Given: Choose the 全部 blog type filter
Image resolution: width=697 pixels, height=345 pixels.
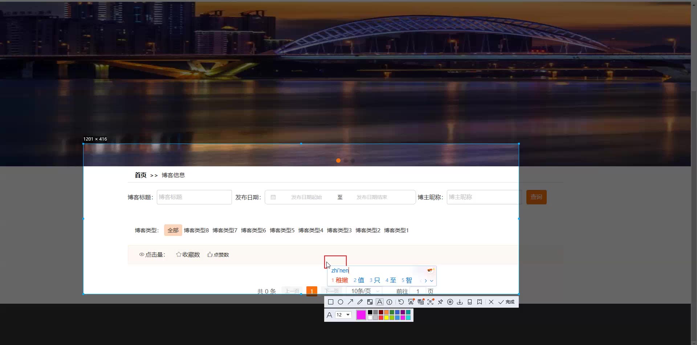Looking at the screenshot, I should 173,230.
